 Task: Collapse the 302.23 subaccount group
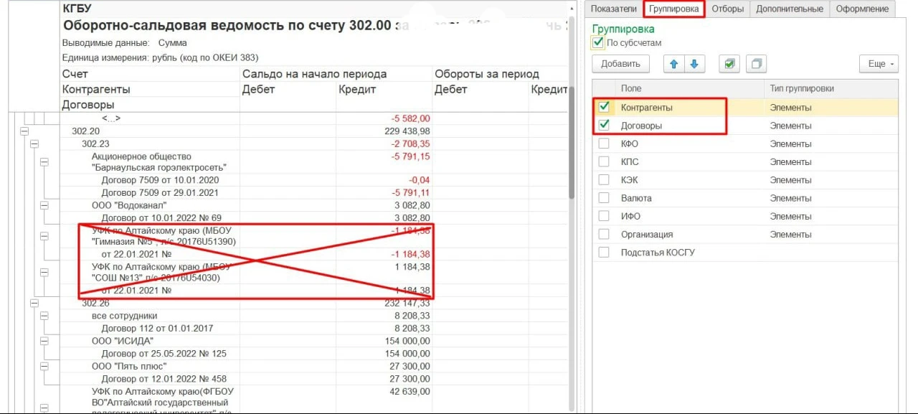coord(34,144)
